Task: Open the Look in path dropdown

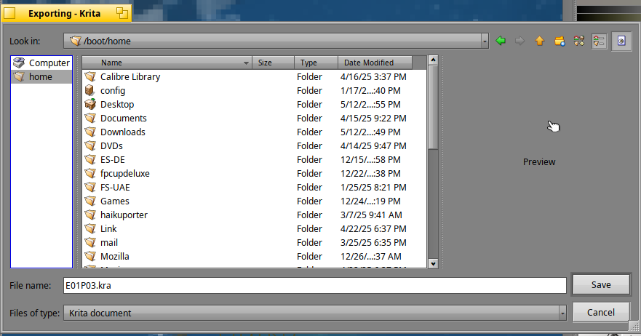Action: pyautogui.click(x=485, y=41)
